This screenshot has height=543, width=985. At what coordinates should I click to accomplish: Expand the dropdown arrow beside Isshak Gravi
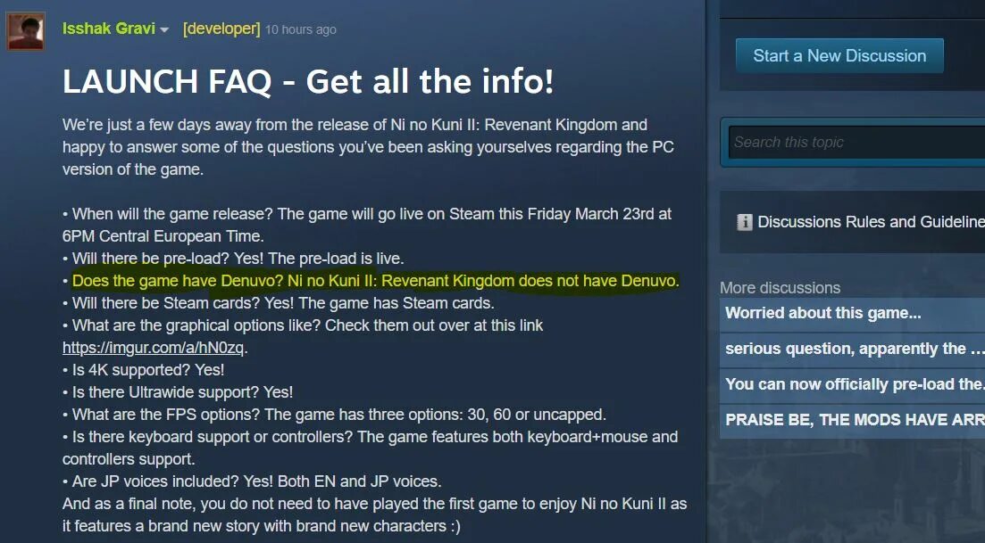tap(164, 30)
